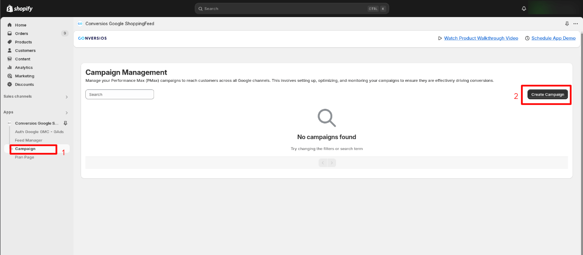Open Orders in the sidebar
The height and width of the screenshot is (255, 583).
[x=21, y=34]
